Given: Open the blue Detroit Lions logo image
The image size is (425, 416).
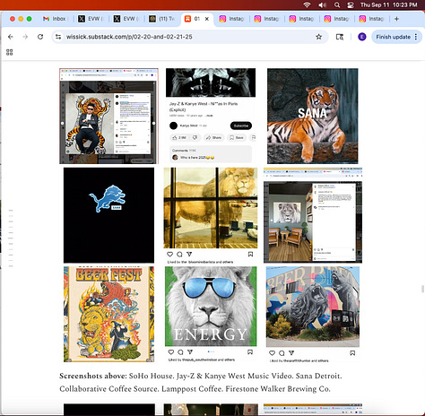Looking at the screenshot, I should tap(108, 215).
